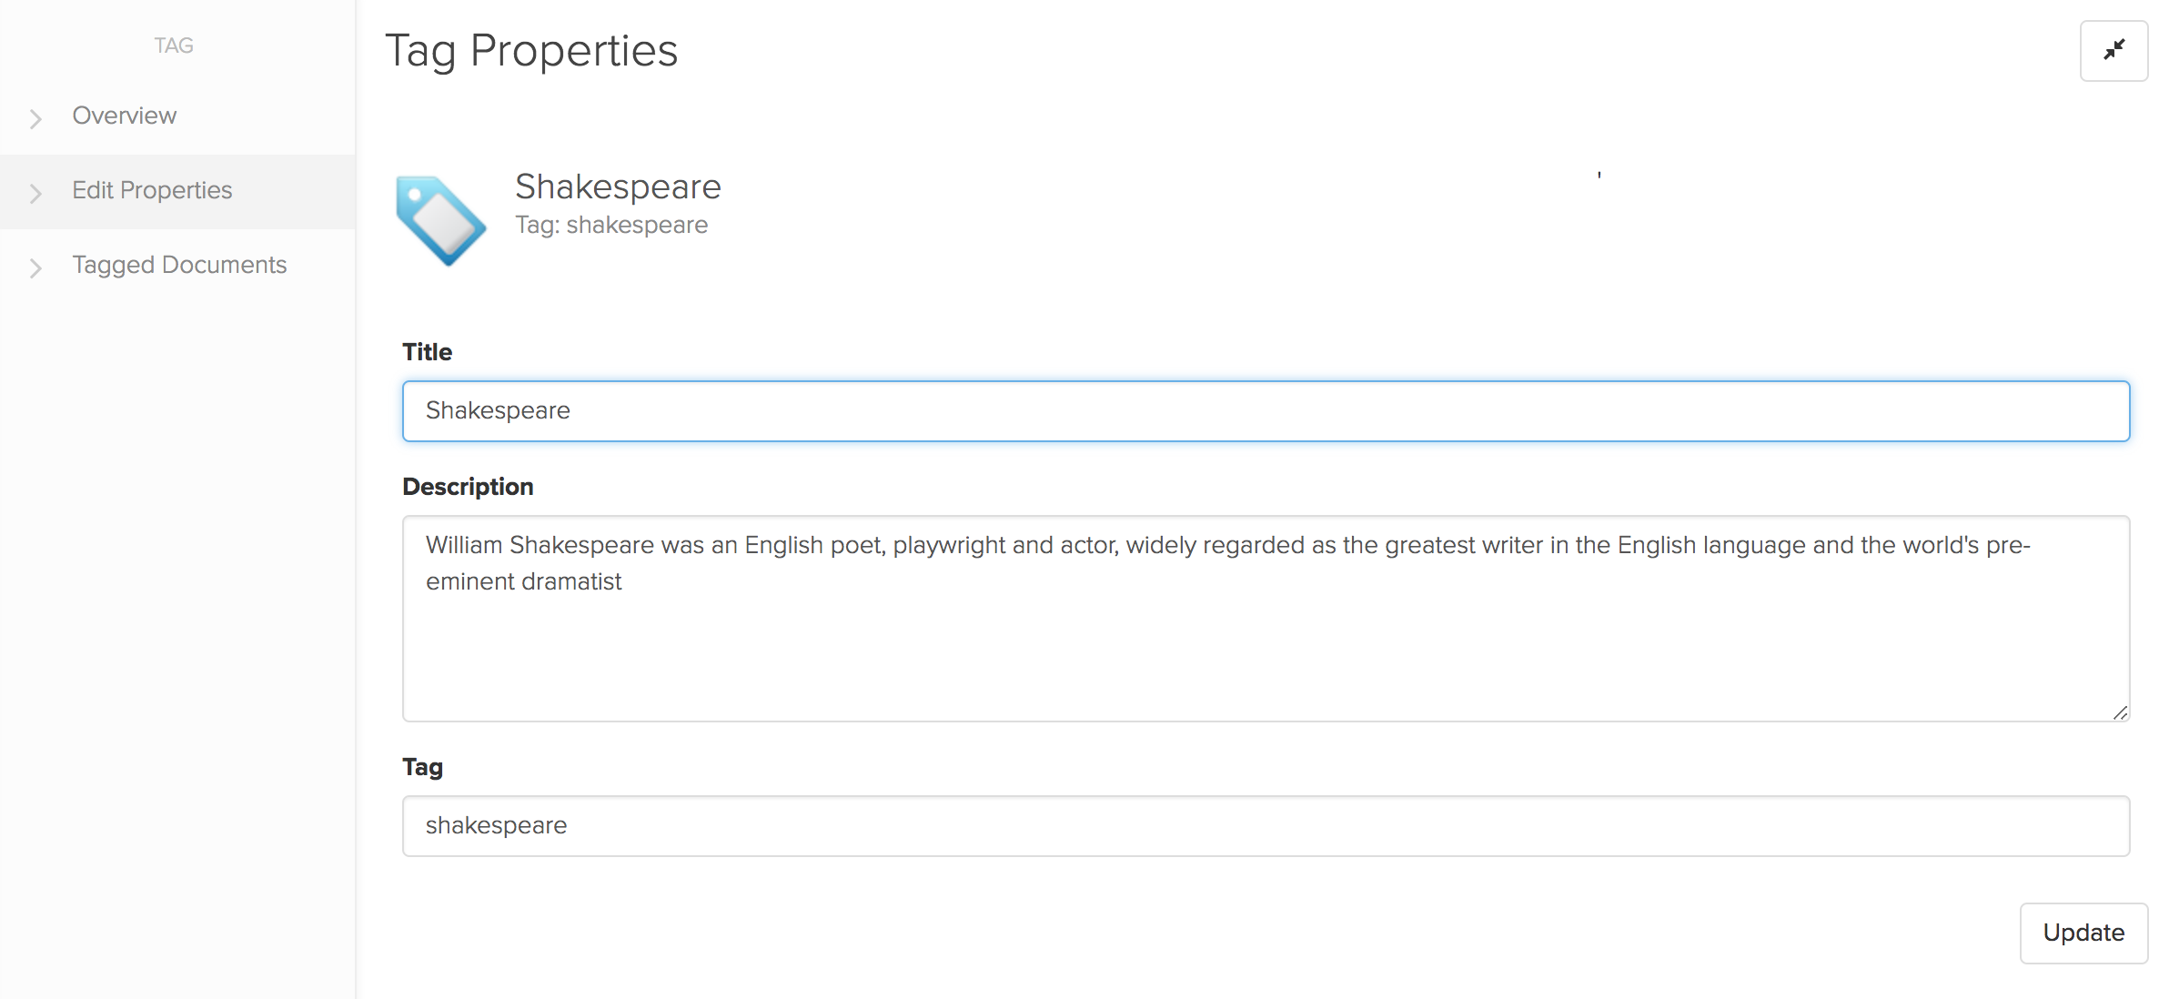Viewport: 2169px width, 999px height.
Task: Click the Shakespeare heading beside tag icon
Action: point(618,187)
